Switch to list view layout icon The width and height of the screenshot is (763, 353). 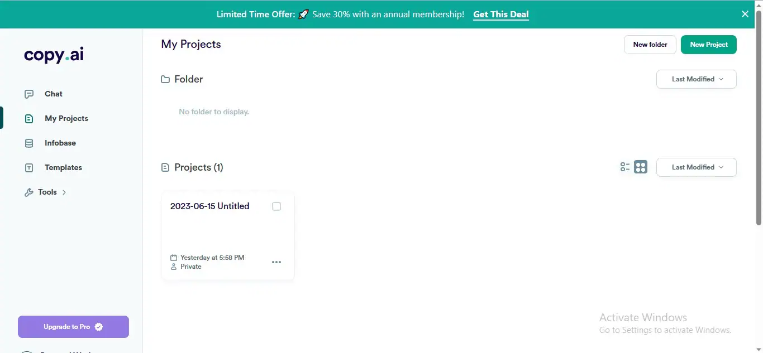click(x=625, y=167)
